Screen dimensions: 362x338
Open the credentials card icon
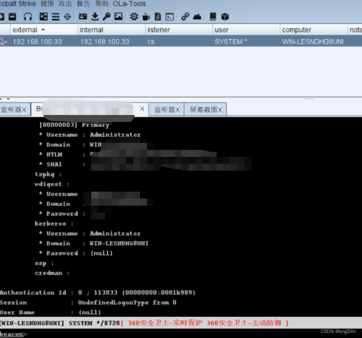click(x=83, y=16)
